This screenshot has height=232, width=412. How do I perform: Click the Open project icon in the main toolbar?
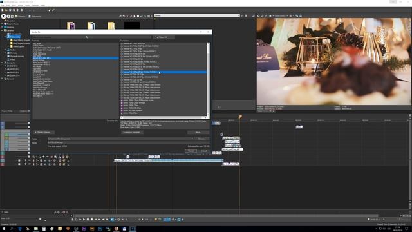[6, 10]
